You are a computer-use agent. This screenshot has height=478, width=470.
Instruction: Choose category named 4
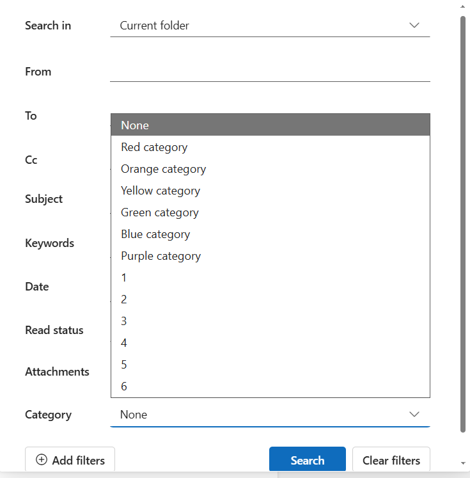[270, 343]
